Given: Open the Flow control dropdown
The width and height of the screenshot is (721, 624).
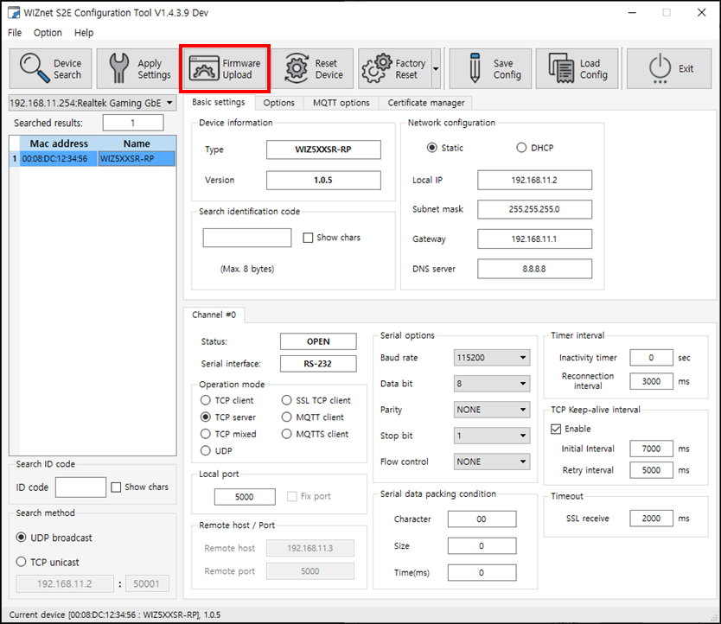Looking at the screenshot, I should pyautogui.click(x=492, y=462).
